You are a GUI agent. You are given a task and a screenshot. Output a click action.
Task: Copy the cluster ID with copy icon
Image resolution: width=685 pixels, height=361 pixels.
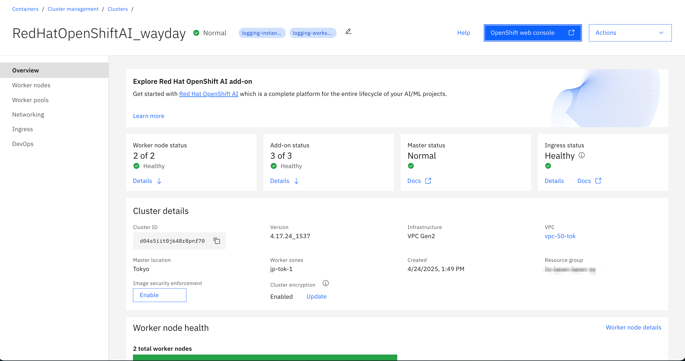pos(217,241)
